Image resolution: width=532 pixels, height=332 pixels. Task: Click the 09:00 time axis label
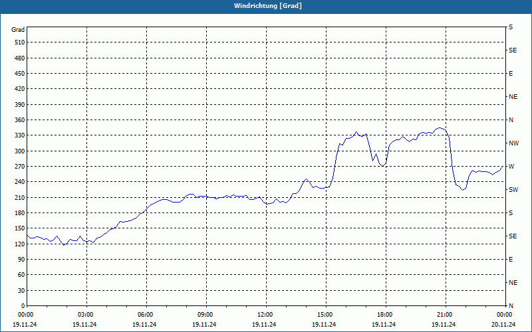(206, 315)
